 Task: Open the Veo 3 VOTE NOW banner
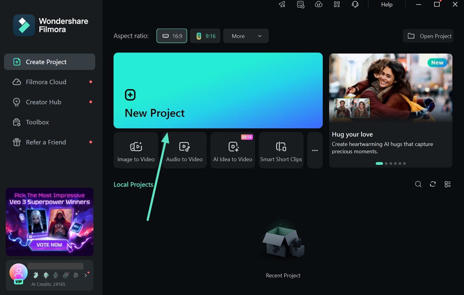pyautogui.click(x=50, y=222)
